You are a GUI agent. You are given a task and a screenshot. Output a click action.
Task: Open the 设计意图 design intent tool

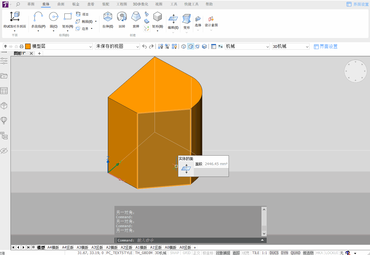click(211, 22)
